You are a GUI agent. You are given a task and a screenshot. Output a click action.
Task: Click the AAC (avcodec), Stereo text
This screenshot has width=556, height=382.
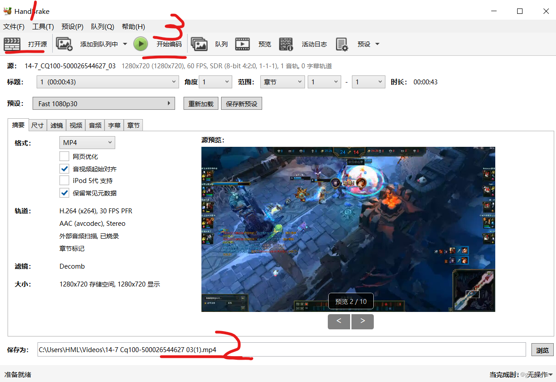coord(92,224)
